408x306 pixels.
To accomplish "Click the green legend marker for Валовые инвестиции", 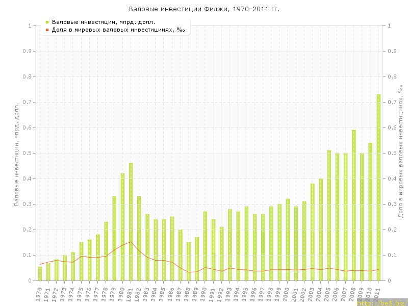I will click(x=47, y=22).
